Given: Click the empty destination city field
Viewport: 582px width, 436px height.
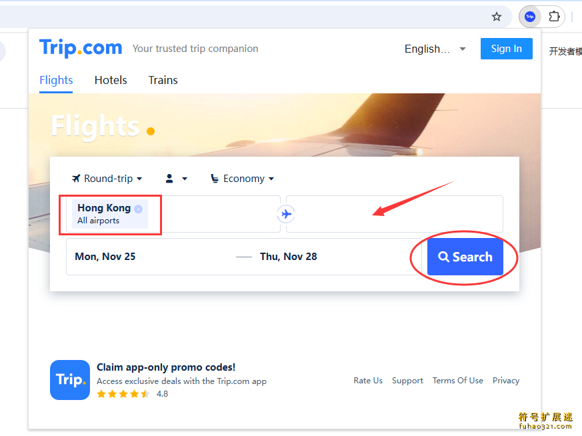Looking at the screenshot, I should pyautogui.click(x=395, y=214).
